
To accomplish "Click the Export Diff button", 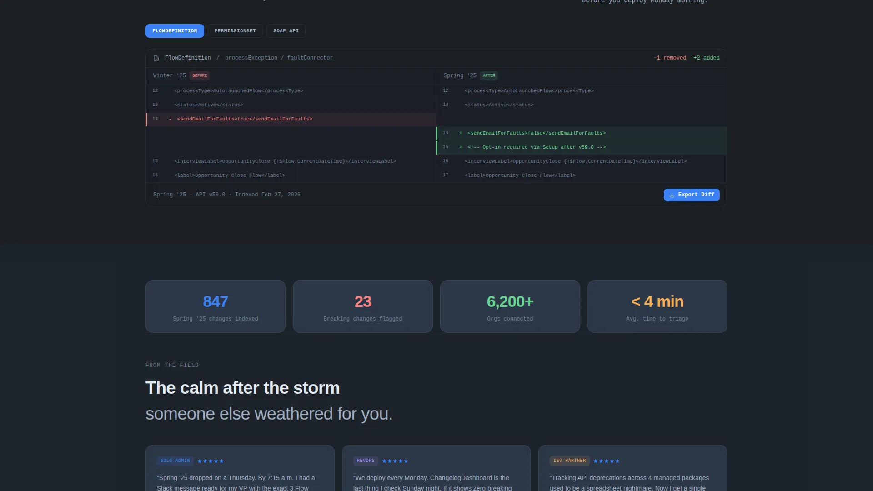I will [x=692, y=195].
